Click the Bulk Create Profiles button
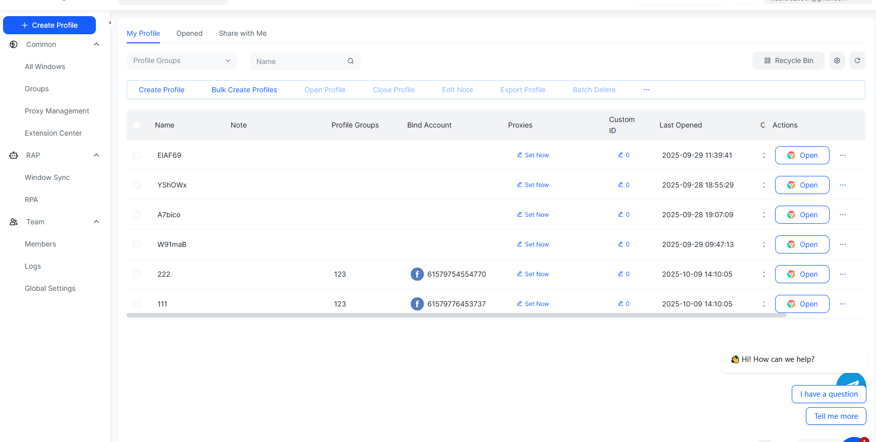876x442 pixels. [x=244, y=90]
